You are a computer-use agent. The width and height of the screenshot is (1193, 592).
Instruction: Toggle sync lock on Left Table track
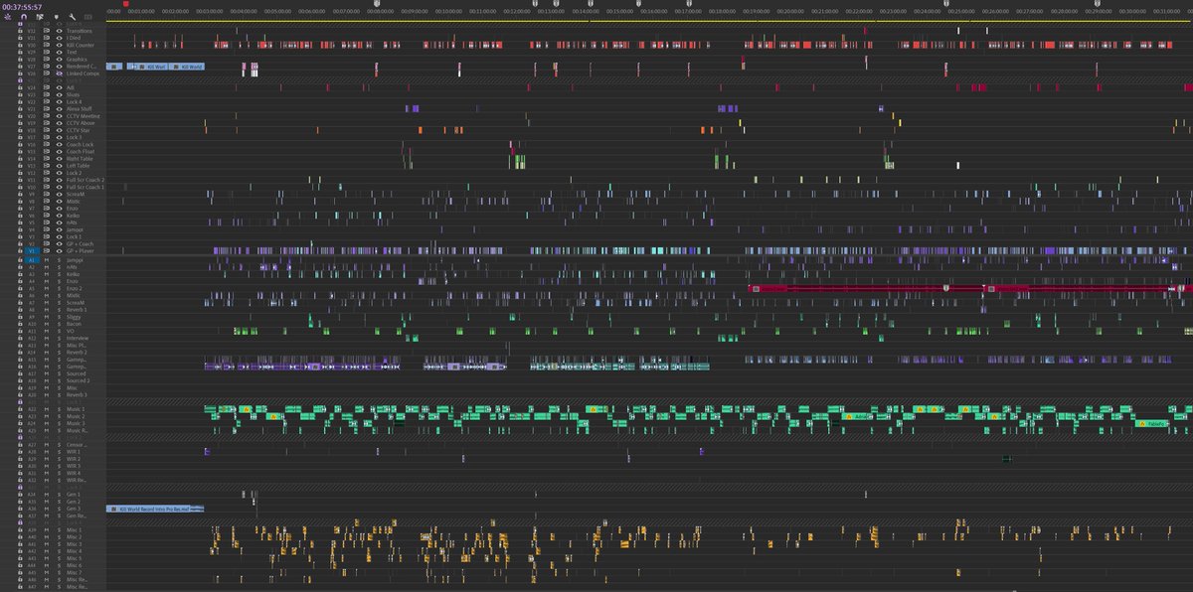coord(46,166)
